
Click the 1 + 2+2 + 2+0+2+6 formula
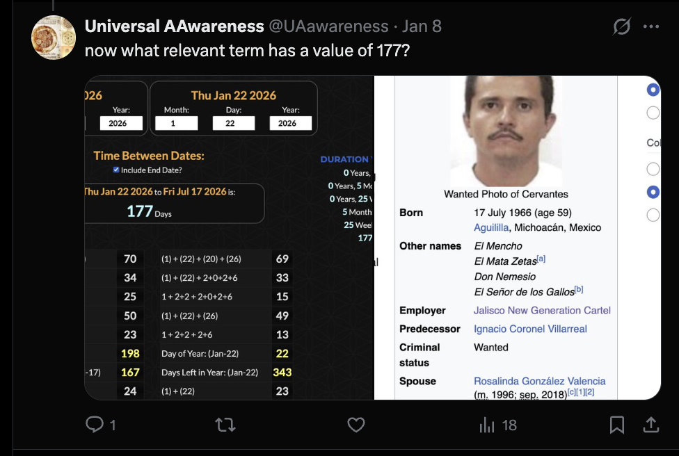[x=197, y=297]
